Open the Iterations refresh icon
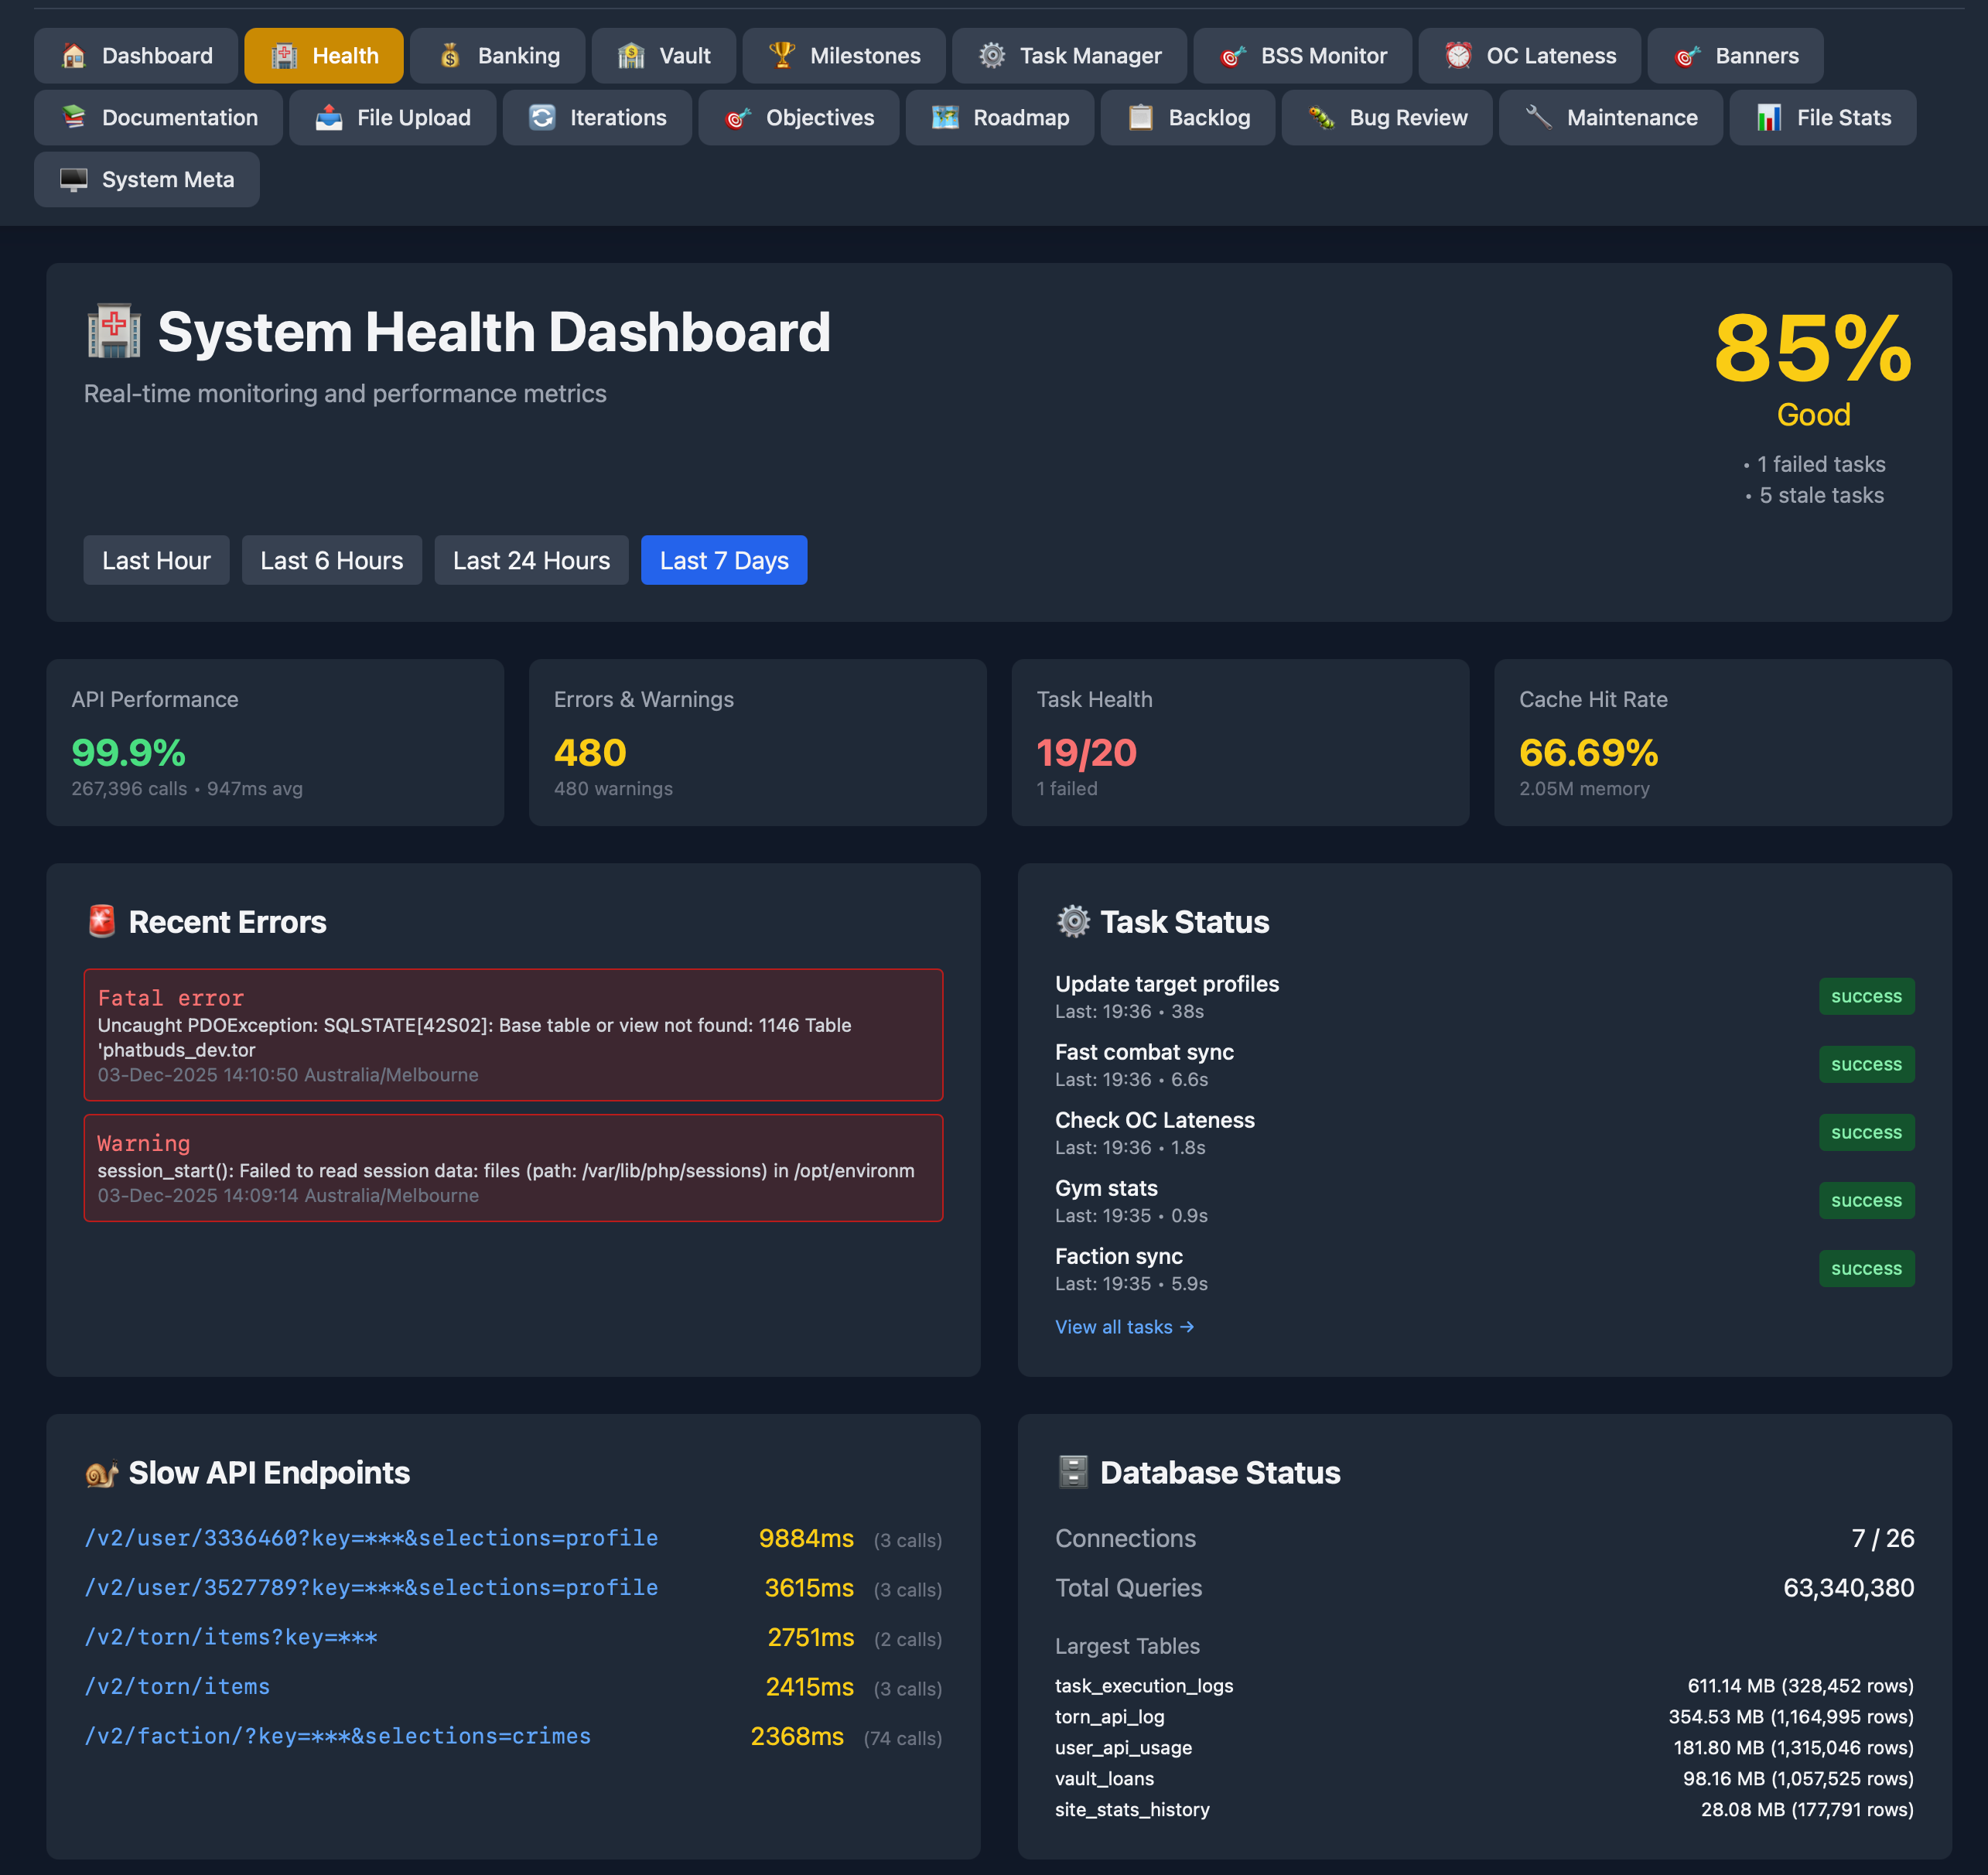This screenshot has height=1875, width=1988. pos(541,117)
